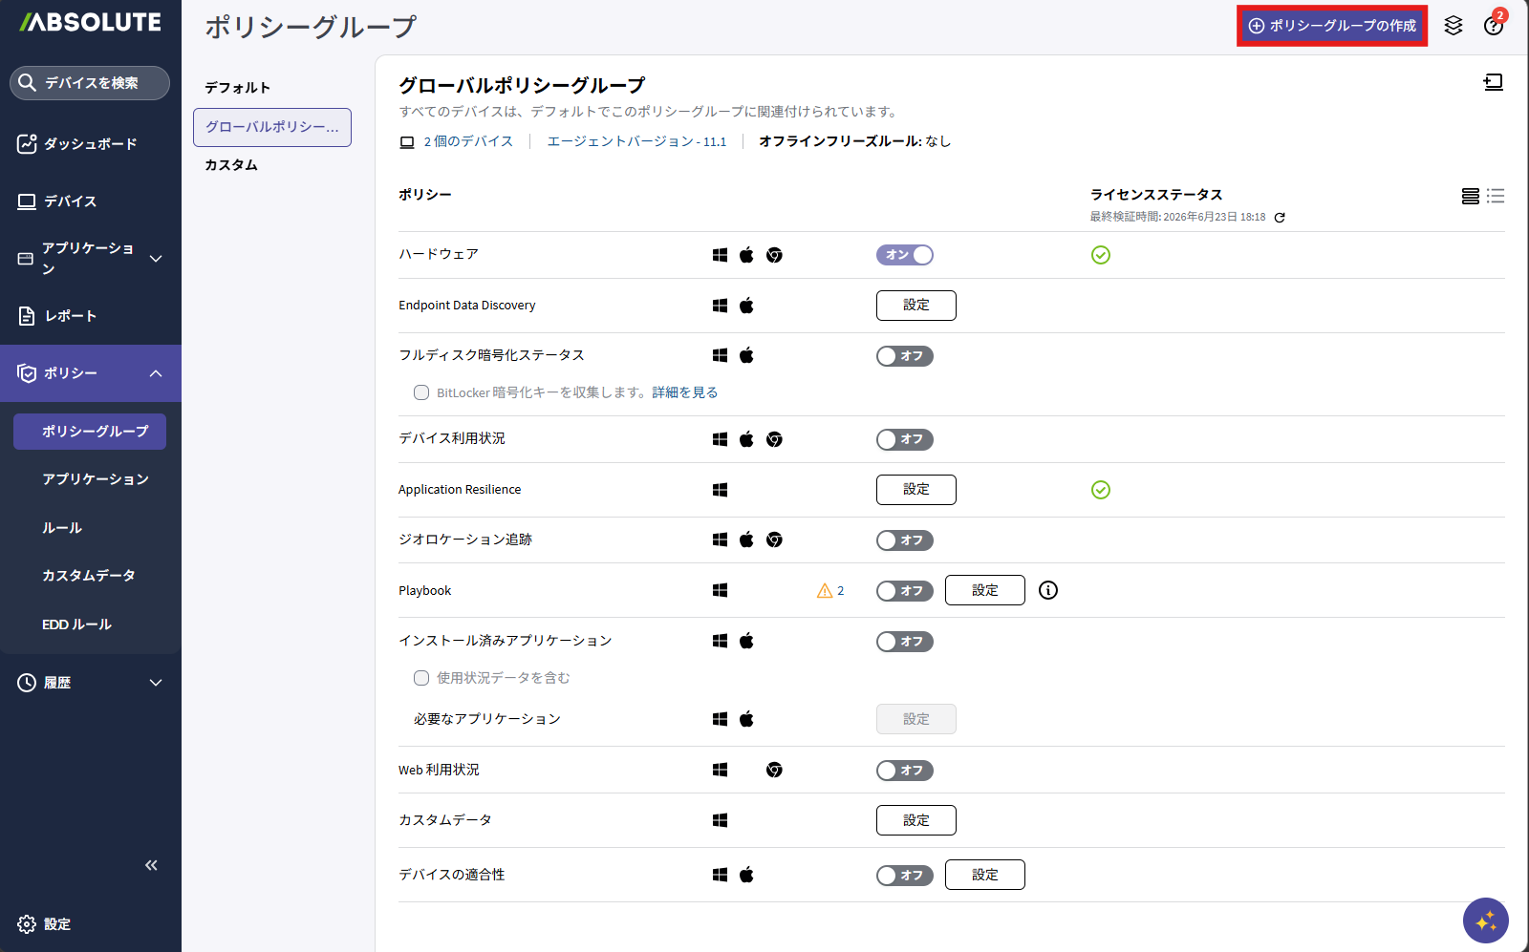1529x952 pixels.
Task: Click the デフォルト group heading
Action: (238, 88)
